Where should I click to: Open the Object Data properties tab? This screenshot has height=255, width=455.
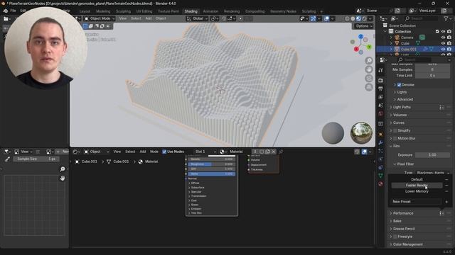381,176
